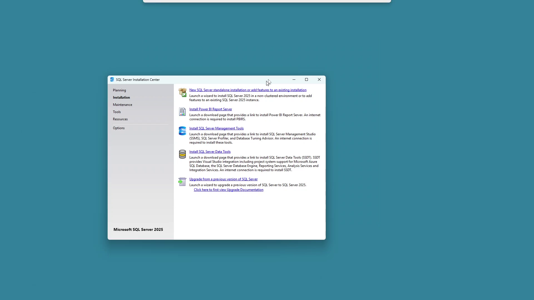
Task: Maximize the SQL Server Installation Center window
Action: [x=306, y=80]
